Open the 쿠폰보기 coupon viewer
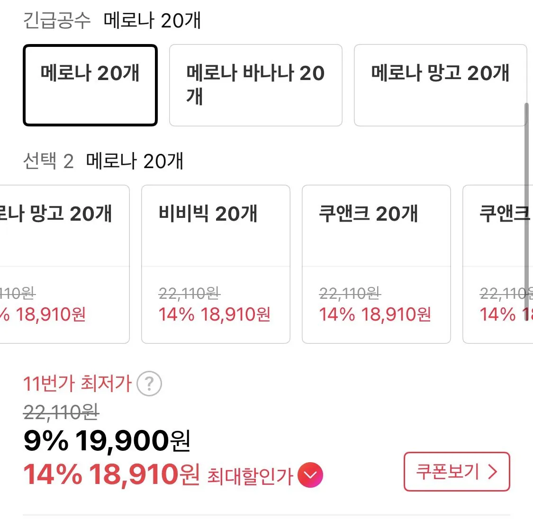Viewport: 533px width, 519px height. [456, 471]
